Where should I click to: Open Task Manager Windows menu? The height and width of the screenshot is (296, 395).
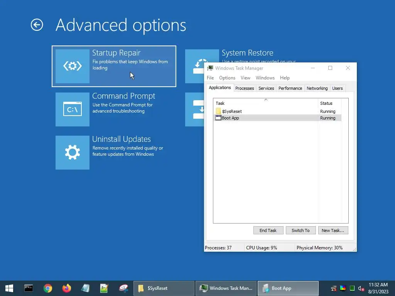[x=265, y=78]
